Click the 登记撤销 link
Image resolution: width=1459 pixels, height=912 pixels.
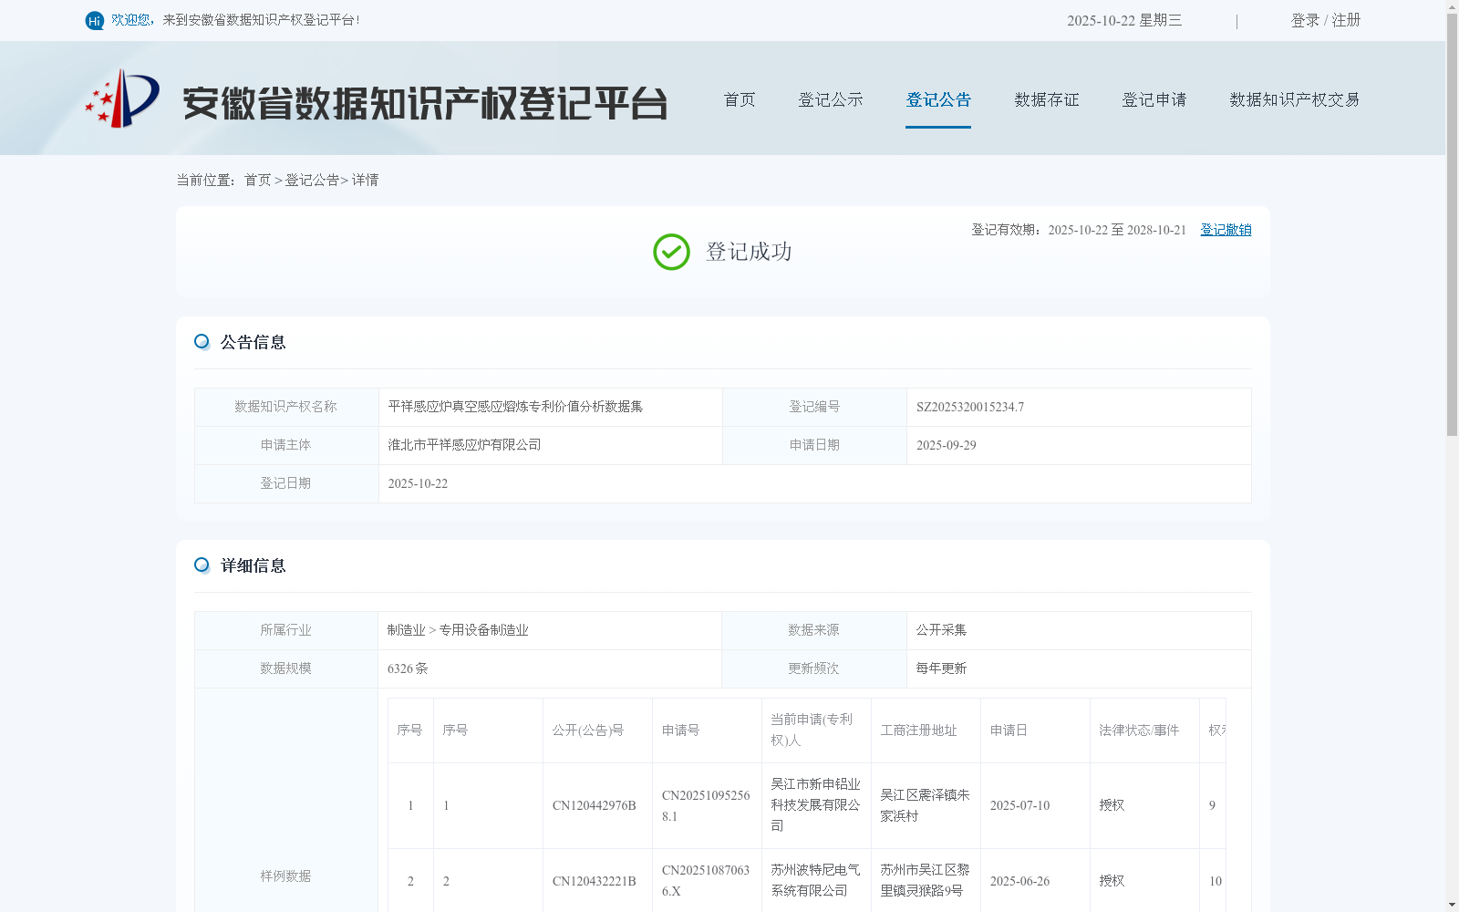coord(1226,230)
